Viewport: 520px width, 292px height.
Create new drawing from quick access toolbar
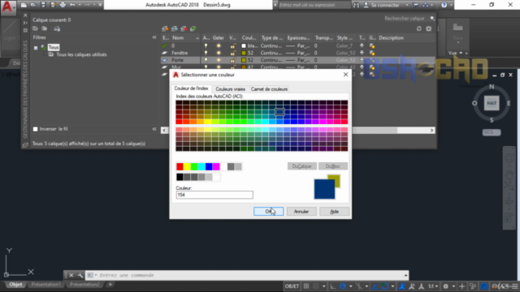pyautogui.click(x=24, y=5)
